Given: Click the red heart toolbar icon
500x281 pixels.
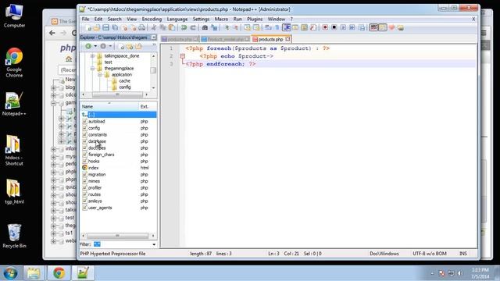Looking at the screenshot, I should point(391,28).
